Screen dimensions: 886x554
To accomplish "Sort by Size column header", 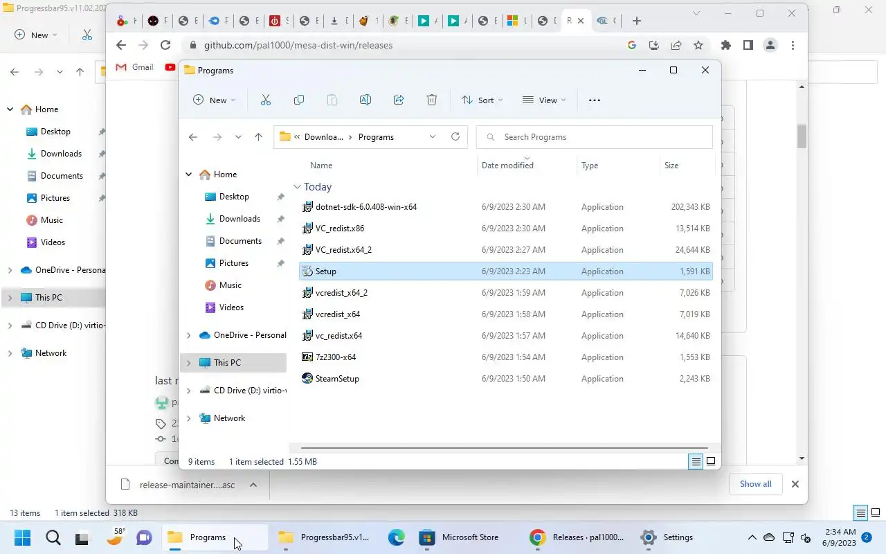I will [x=671, y=166].
